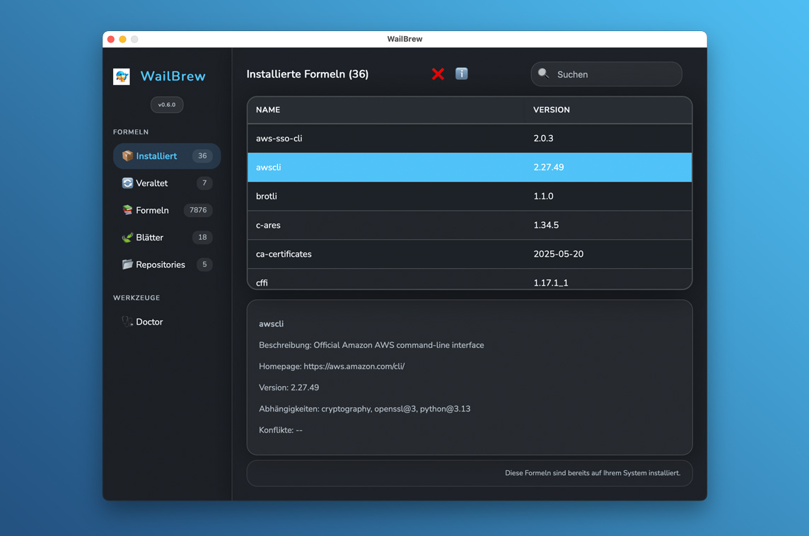Click the Repositories count badge 5
This screenshot has width=809, height=536.
tap(204, 264)
